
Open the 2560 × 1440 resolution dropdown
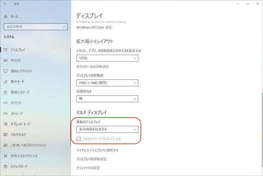pos(107,83)
